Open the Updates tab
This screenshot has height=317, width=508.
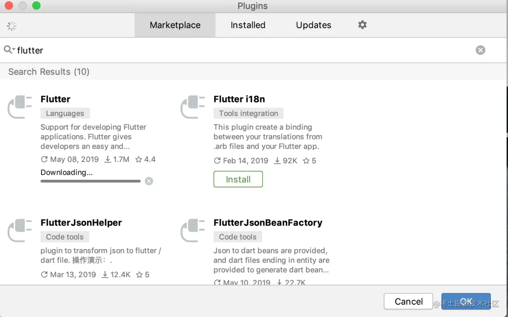(x=313, y=25)
